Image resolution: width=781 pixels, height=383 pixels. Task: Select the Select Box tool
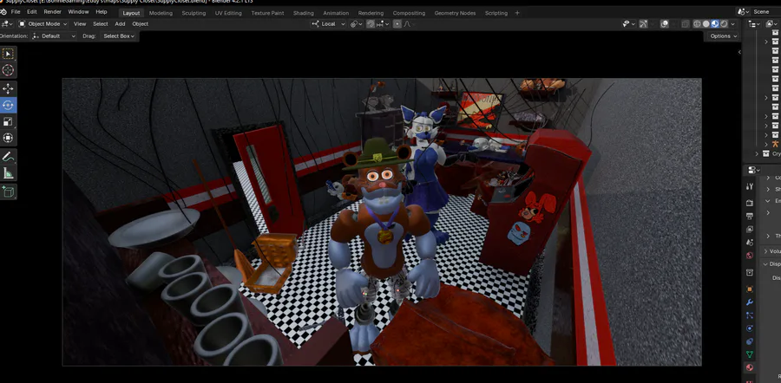(x=8, y=54)
